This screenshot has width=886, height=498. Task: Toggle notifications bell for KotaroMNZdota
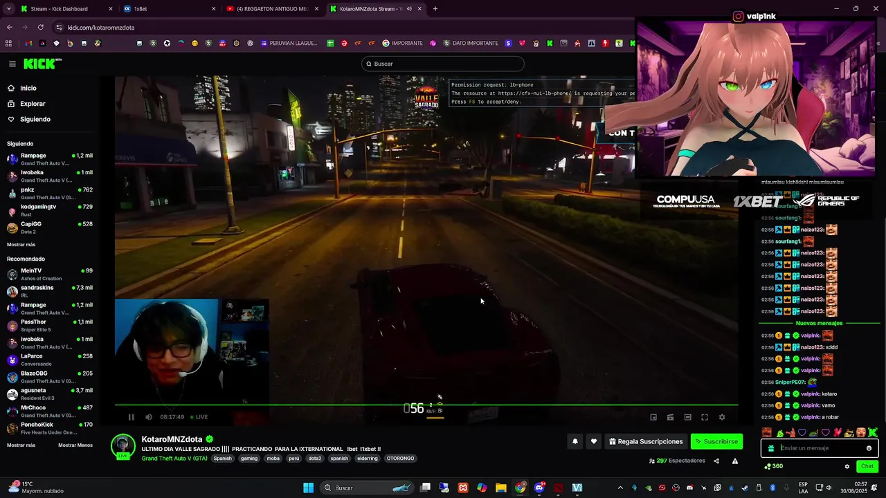tap(575, 441)
